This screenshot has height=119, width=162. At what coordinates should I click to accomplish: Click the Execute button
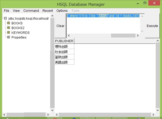click(x=152, y=26)
